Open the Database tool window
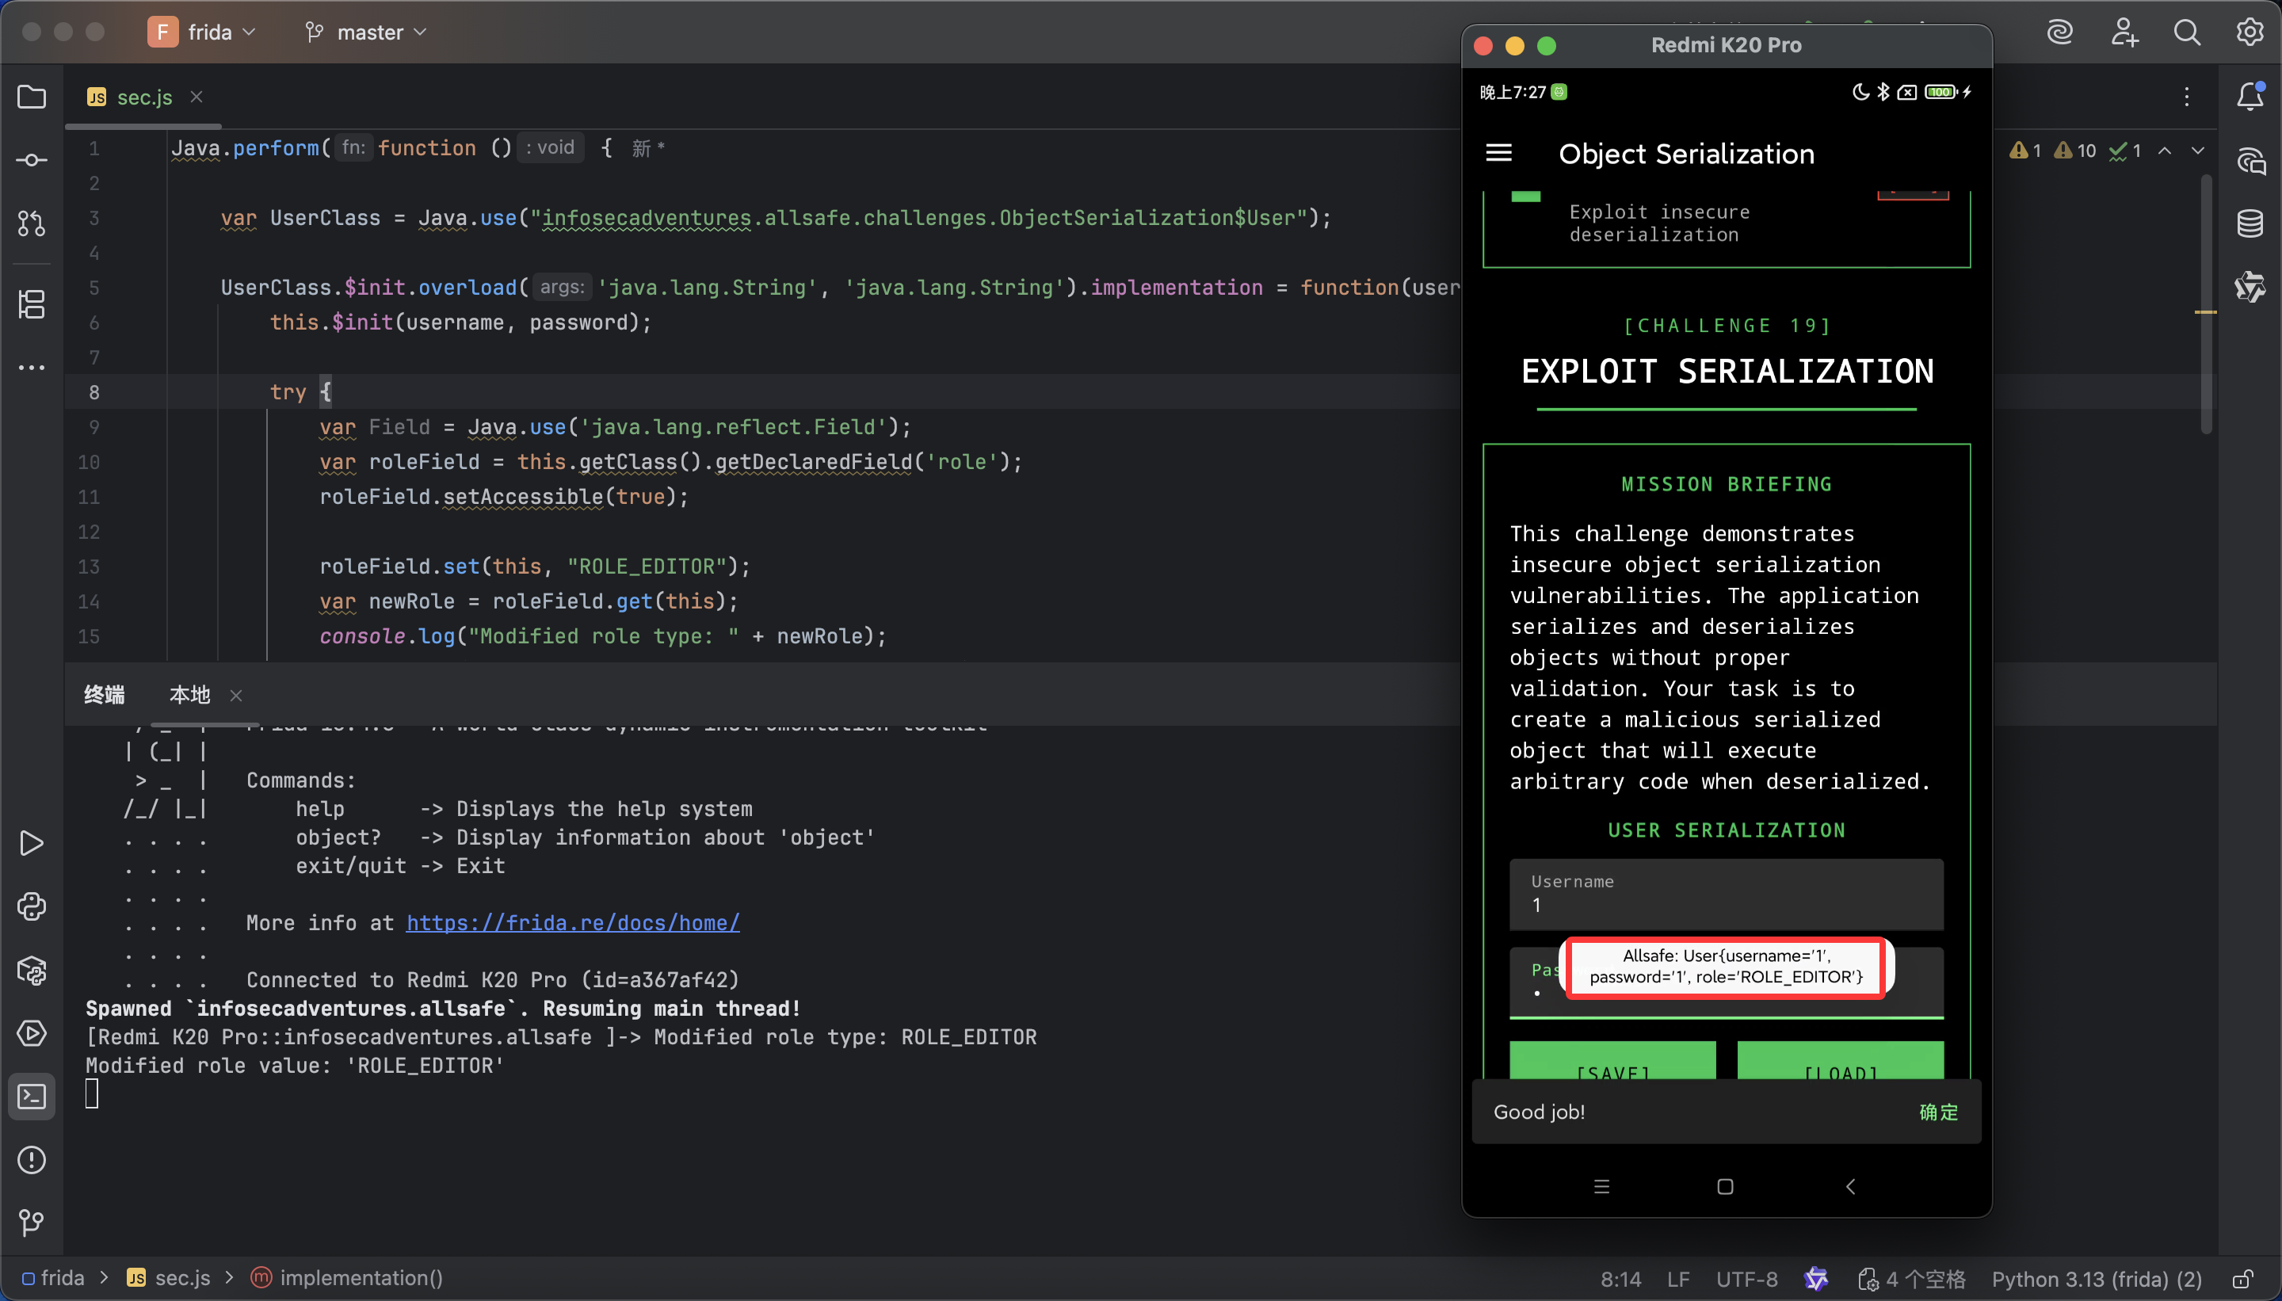 [x=2249, y=223]
